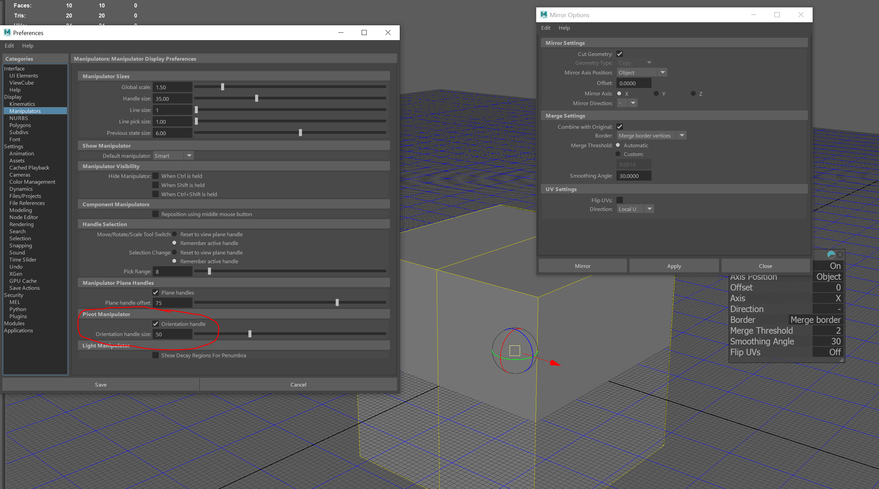This screenshot has height=489, width=879.
Task: Maximize the Mirror Options window
Action: [777, 15]
